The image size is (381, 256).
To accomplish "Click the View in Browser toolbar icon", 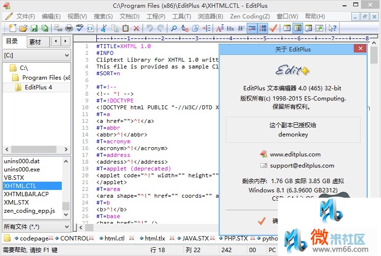I will 91,28.
